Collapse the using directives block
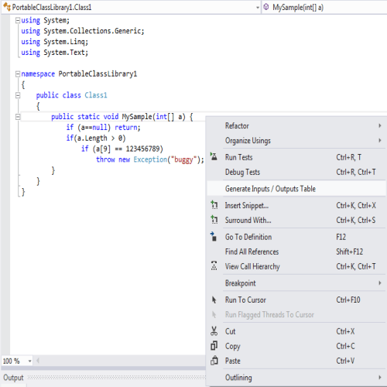Image resolution: width=387 pixels, height=387 pixels. coord(18,20)
